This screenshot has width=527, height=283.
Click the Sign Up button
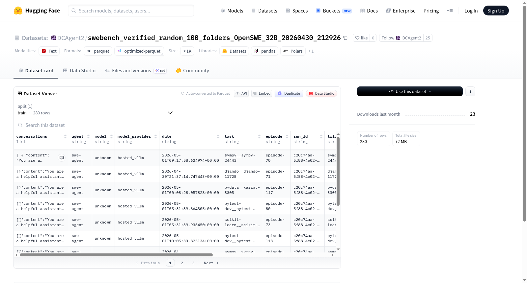496,11
